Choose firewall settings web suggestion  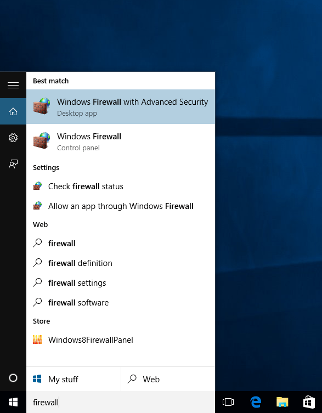(x=121, y=282)
